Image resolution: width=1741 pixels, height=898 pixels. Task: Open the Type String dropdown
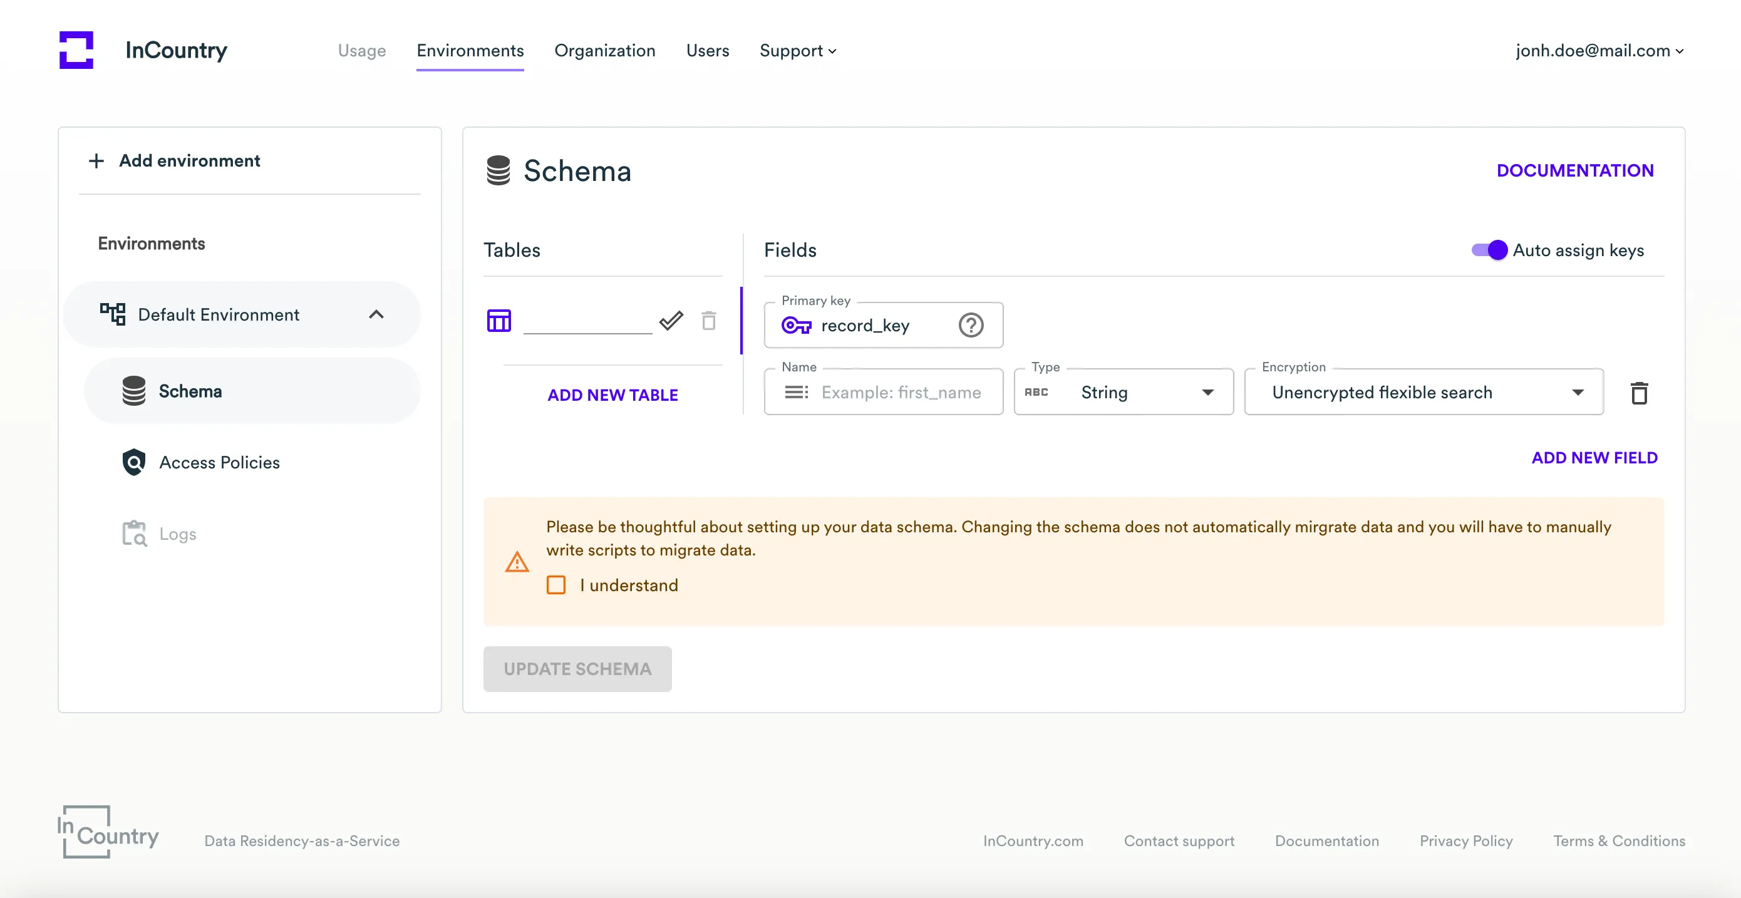[1124, 392]
